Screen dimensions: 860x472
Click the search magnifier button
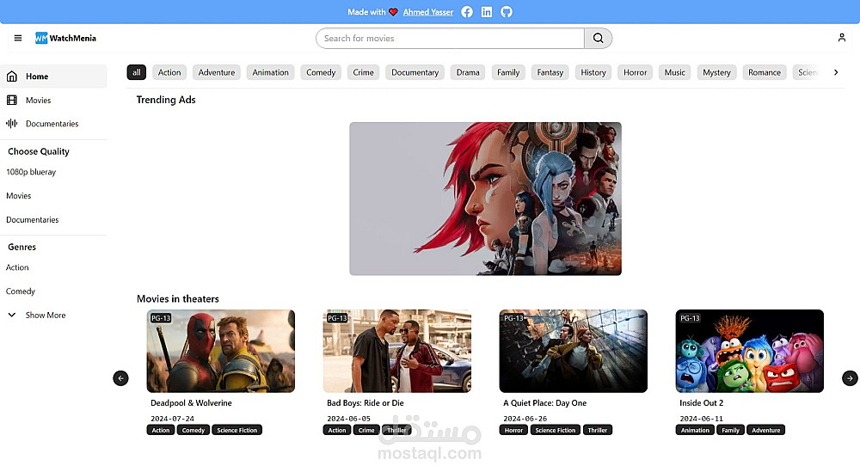point(598,39)
